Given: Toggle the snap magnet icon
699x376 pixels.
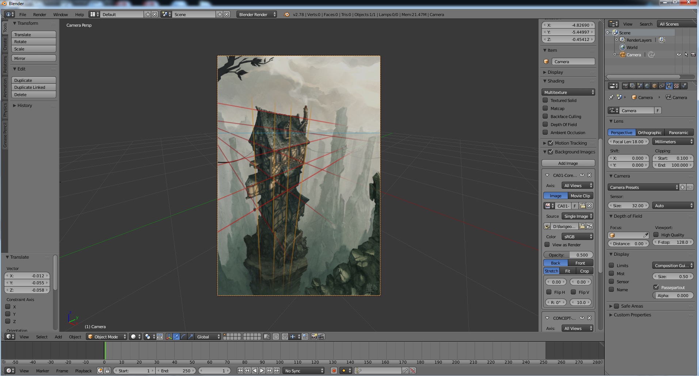Looking at the screenshot, I should [285, 337].
